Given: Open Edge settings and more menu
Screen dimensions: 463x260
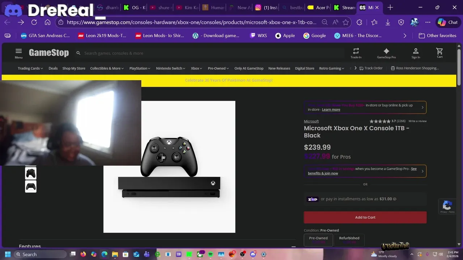Looking at the screenshot, I should (x=428, y=22).
